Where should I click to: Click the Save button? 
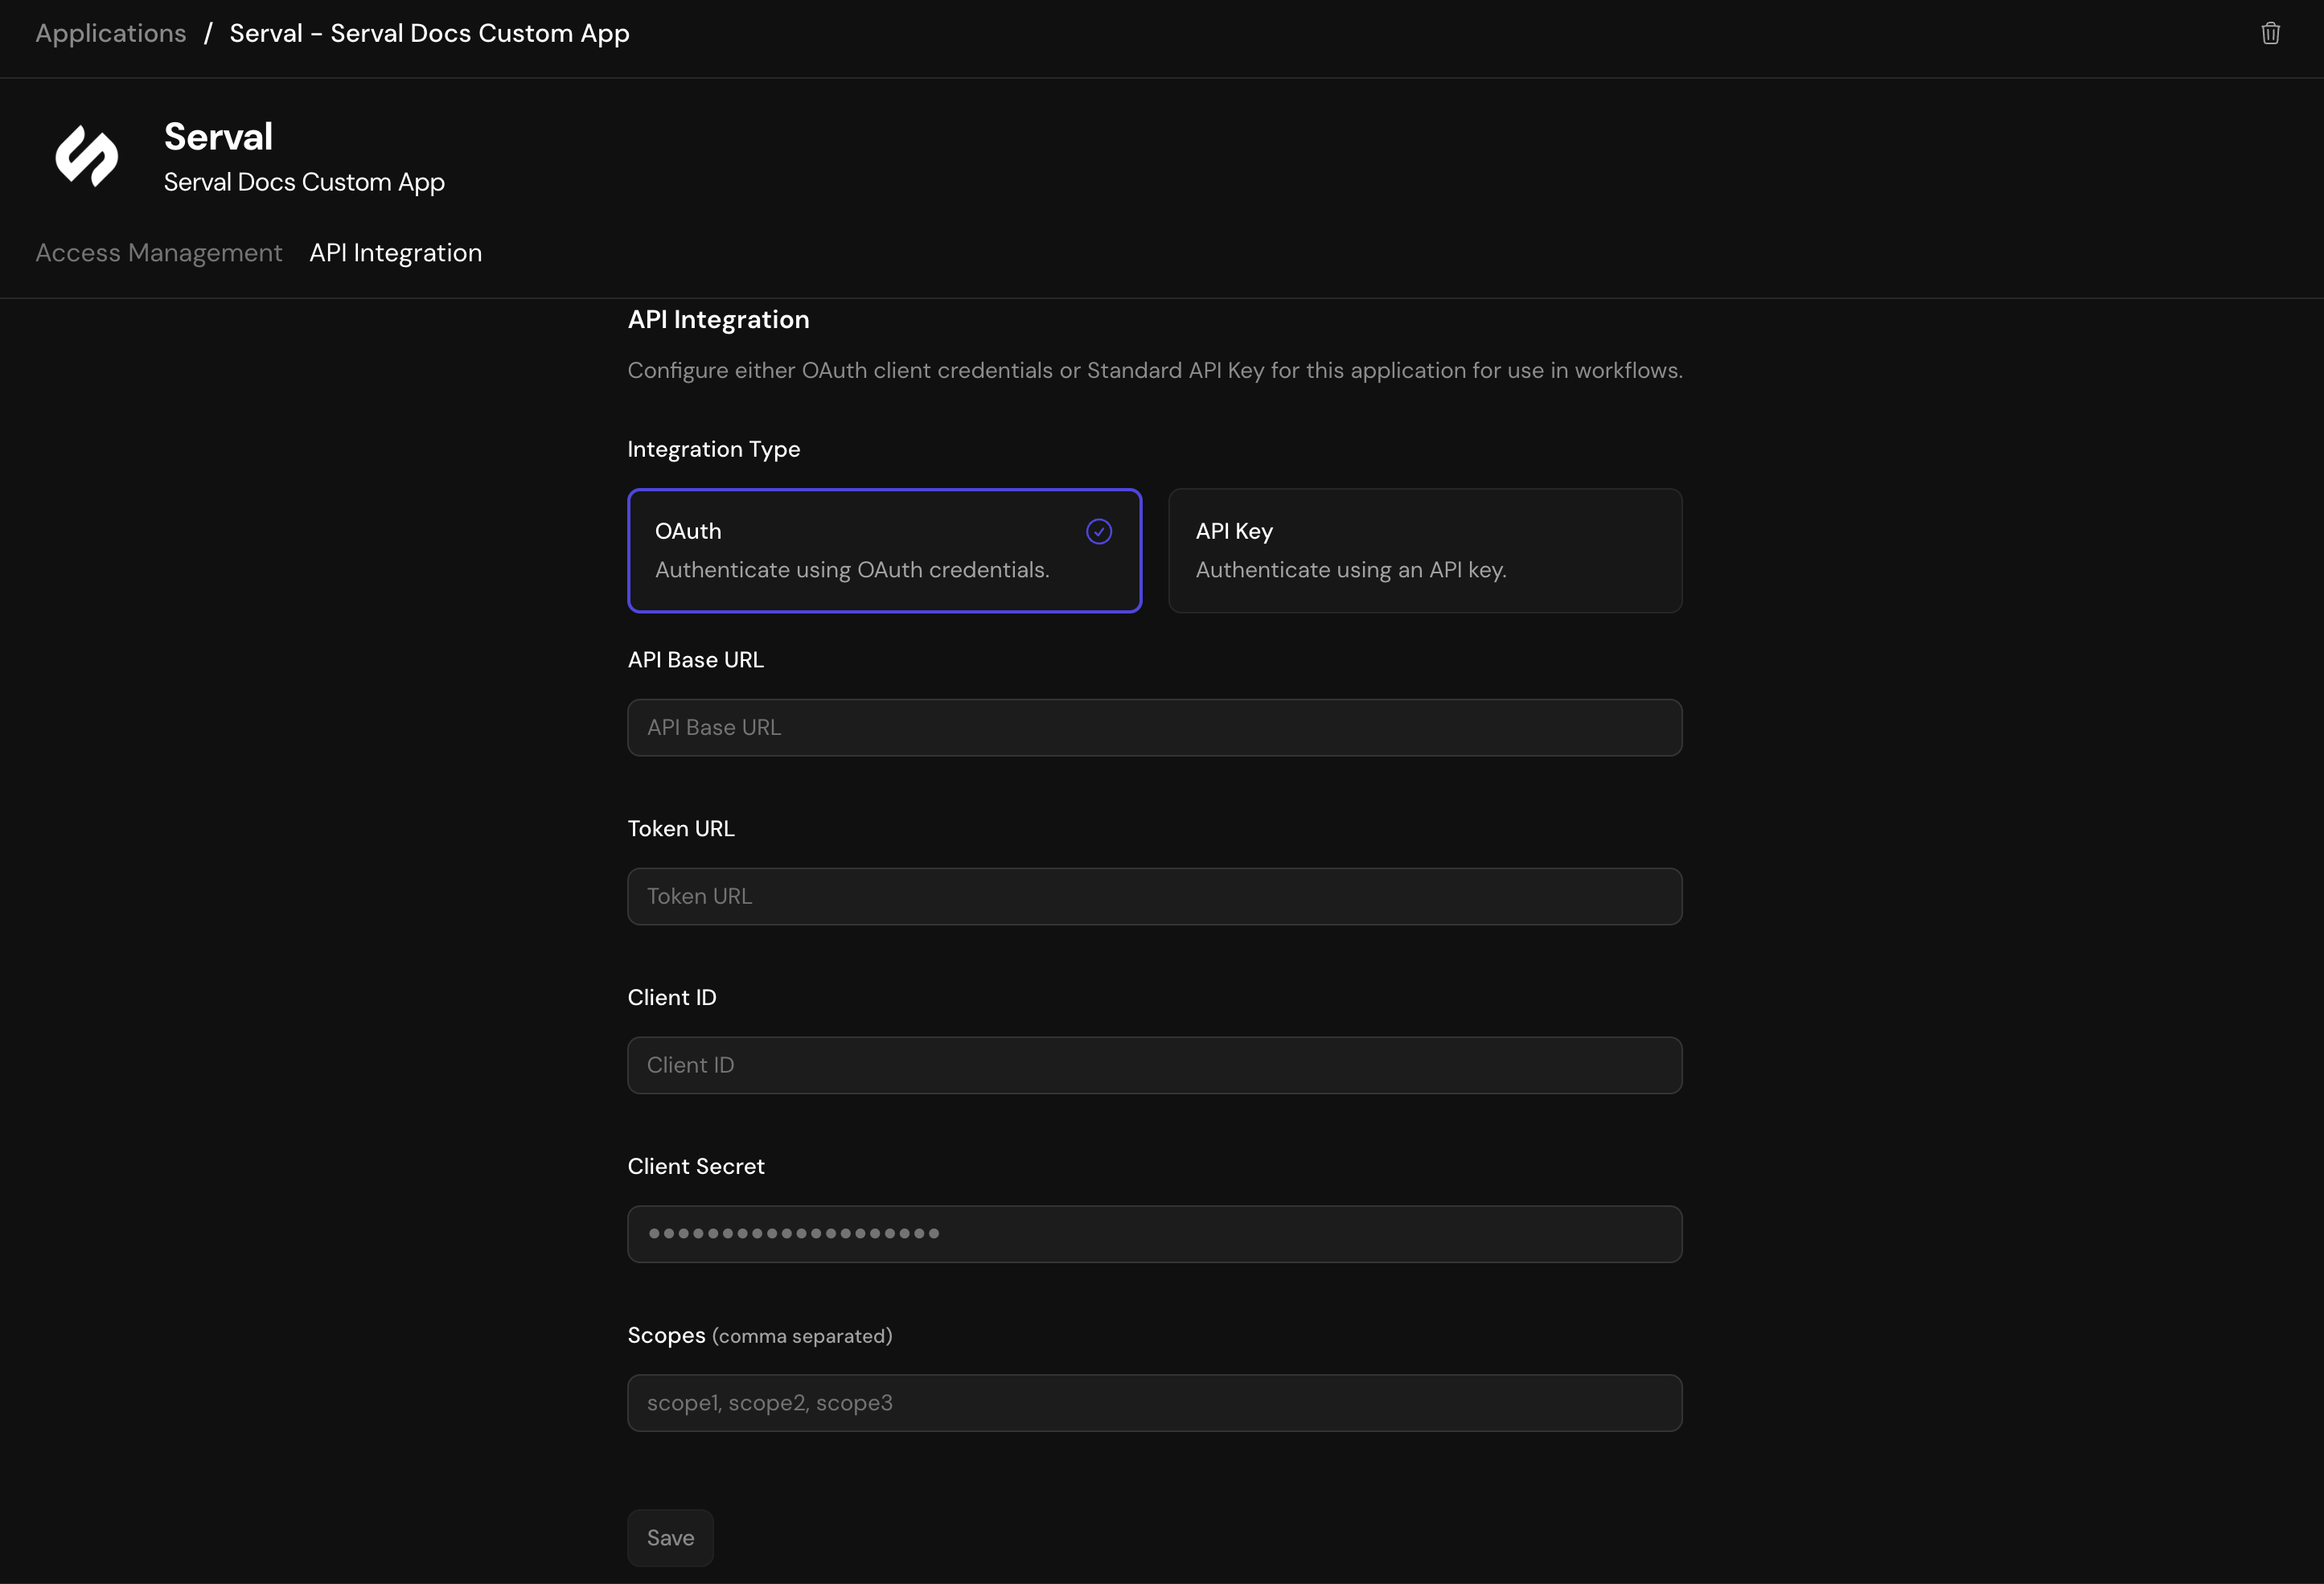click(x=669, y=1537)
